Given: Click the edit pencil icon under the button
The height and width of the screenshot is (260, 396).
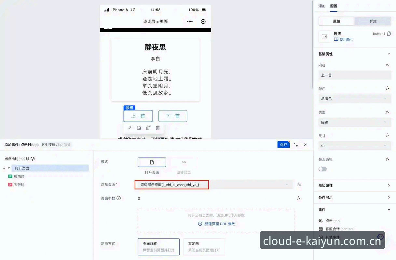Looking at the screenshot, I should [x=130, y=128].
